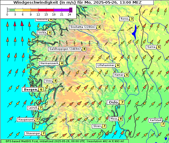
Task: Select the Hermansverk station label
Action: click(x=49, y=63)
